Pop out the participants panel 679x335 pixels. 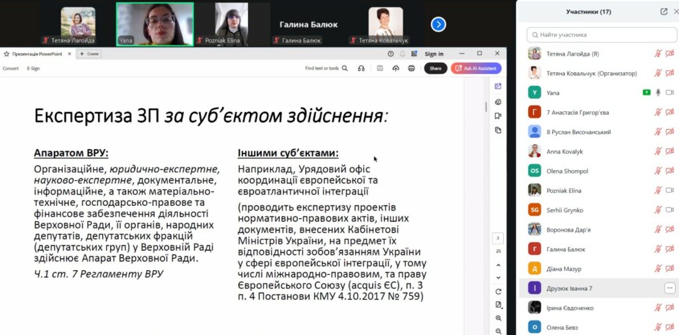coord(664,11)
